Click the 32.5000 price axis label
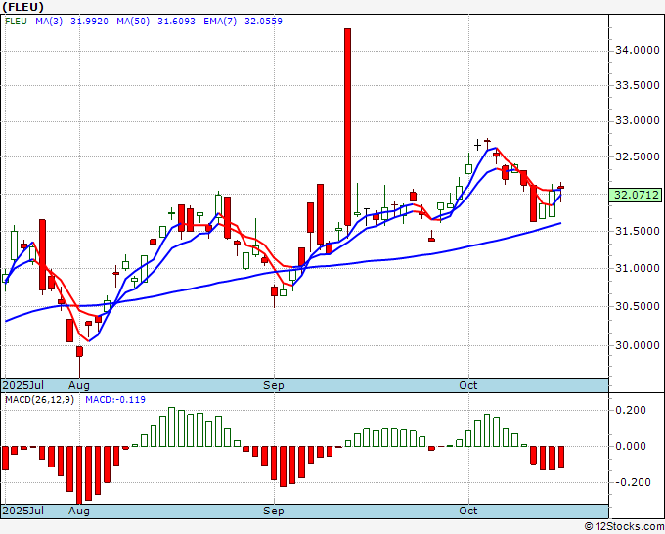The height and width of the screenshot is (534, 665). tap(638, 156)
